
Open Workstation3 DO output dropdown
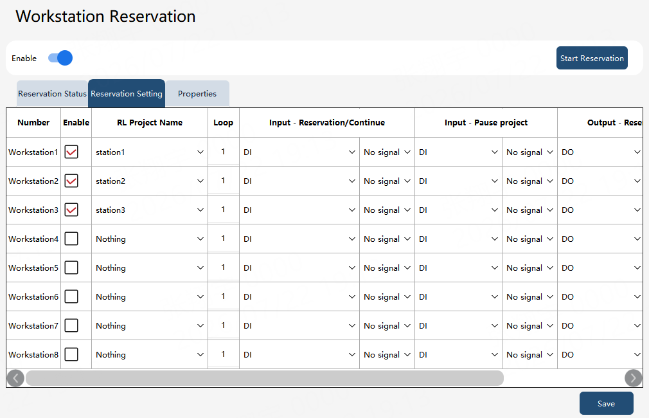[601, 210]
